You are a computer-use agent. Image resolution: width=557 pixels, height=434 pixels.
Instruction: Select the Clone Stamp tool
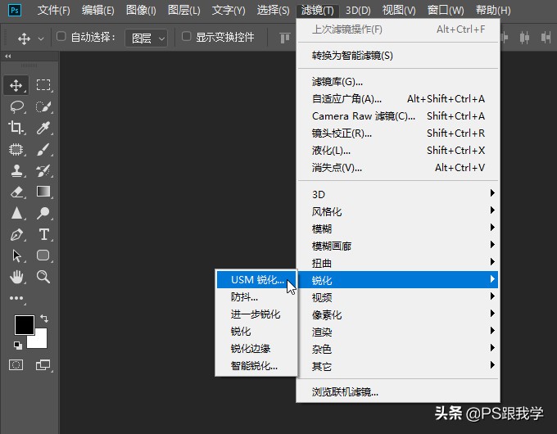[16, 170]
